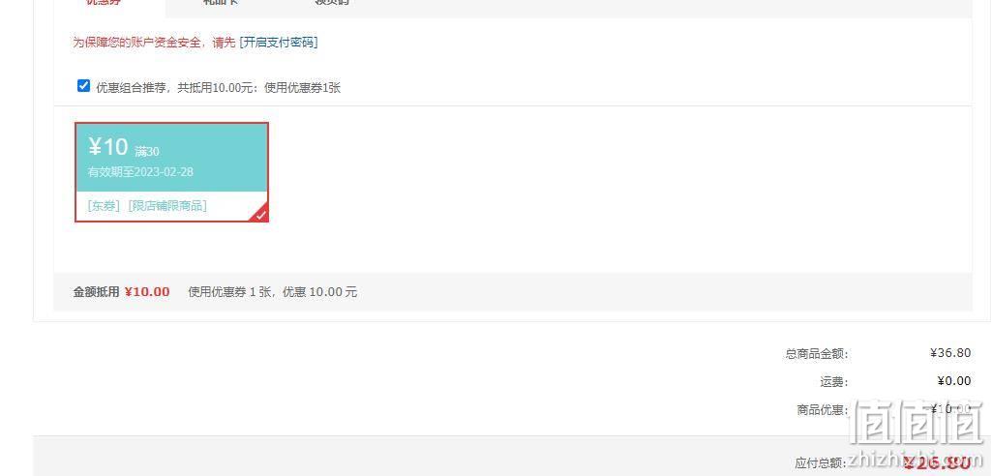The image size is (992, 476).
Task: Click the 商品优惠 label
Action: tap(823, 410)
